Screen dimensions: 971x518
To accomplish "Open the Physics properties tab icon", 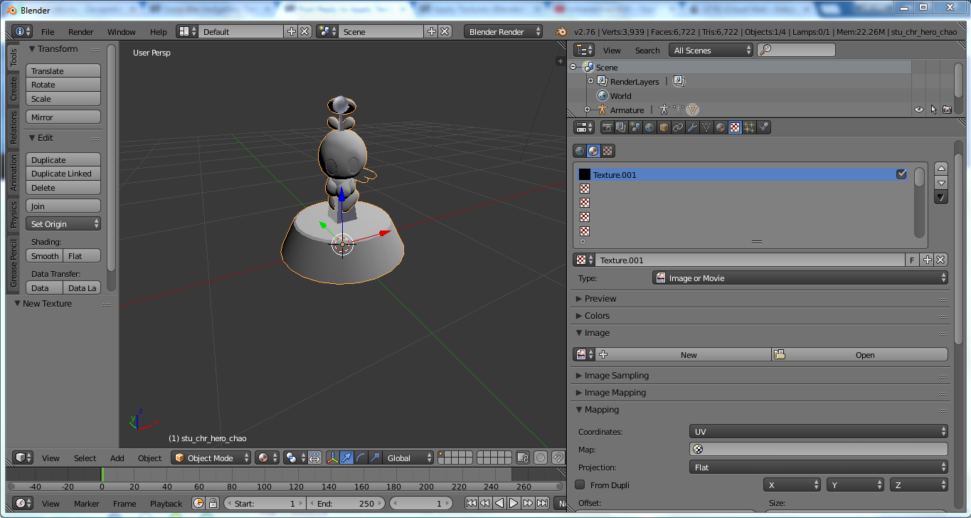I will pyautogui.click(x=764, y=127).
